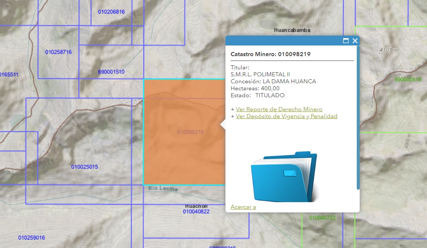Open Ver Depósito de Vigencia y Penalidad
Image resolution: width=427 pixels, height=248 pixels.
[x=287, y=116]
